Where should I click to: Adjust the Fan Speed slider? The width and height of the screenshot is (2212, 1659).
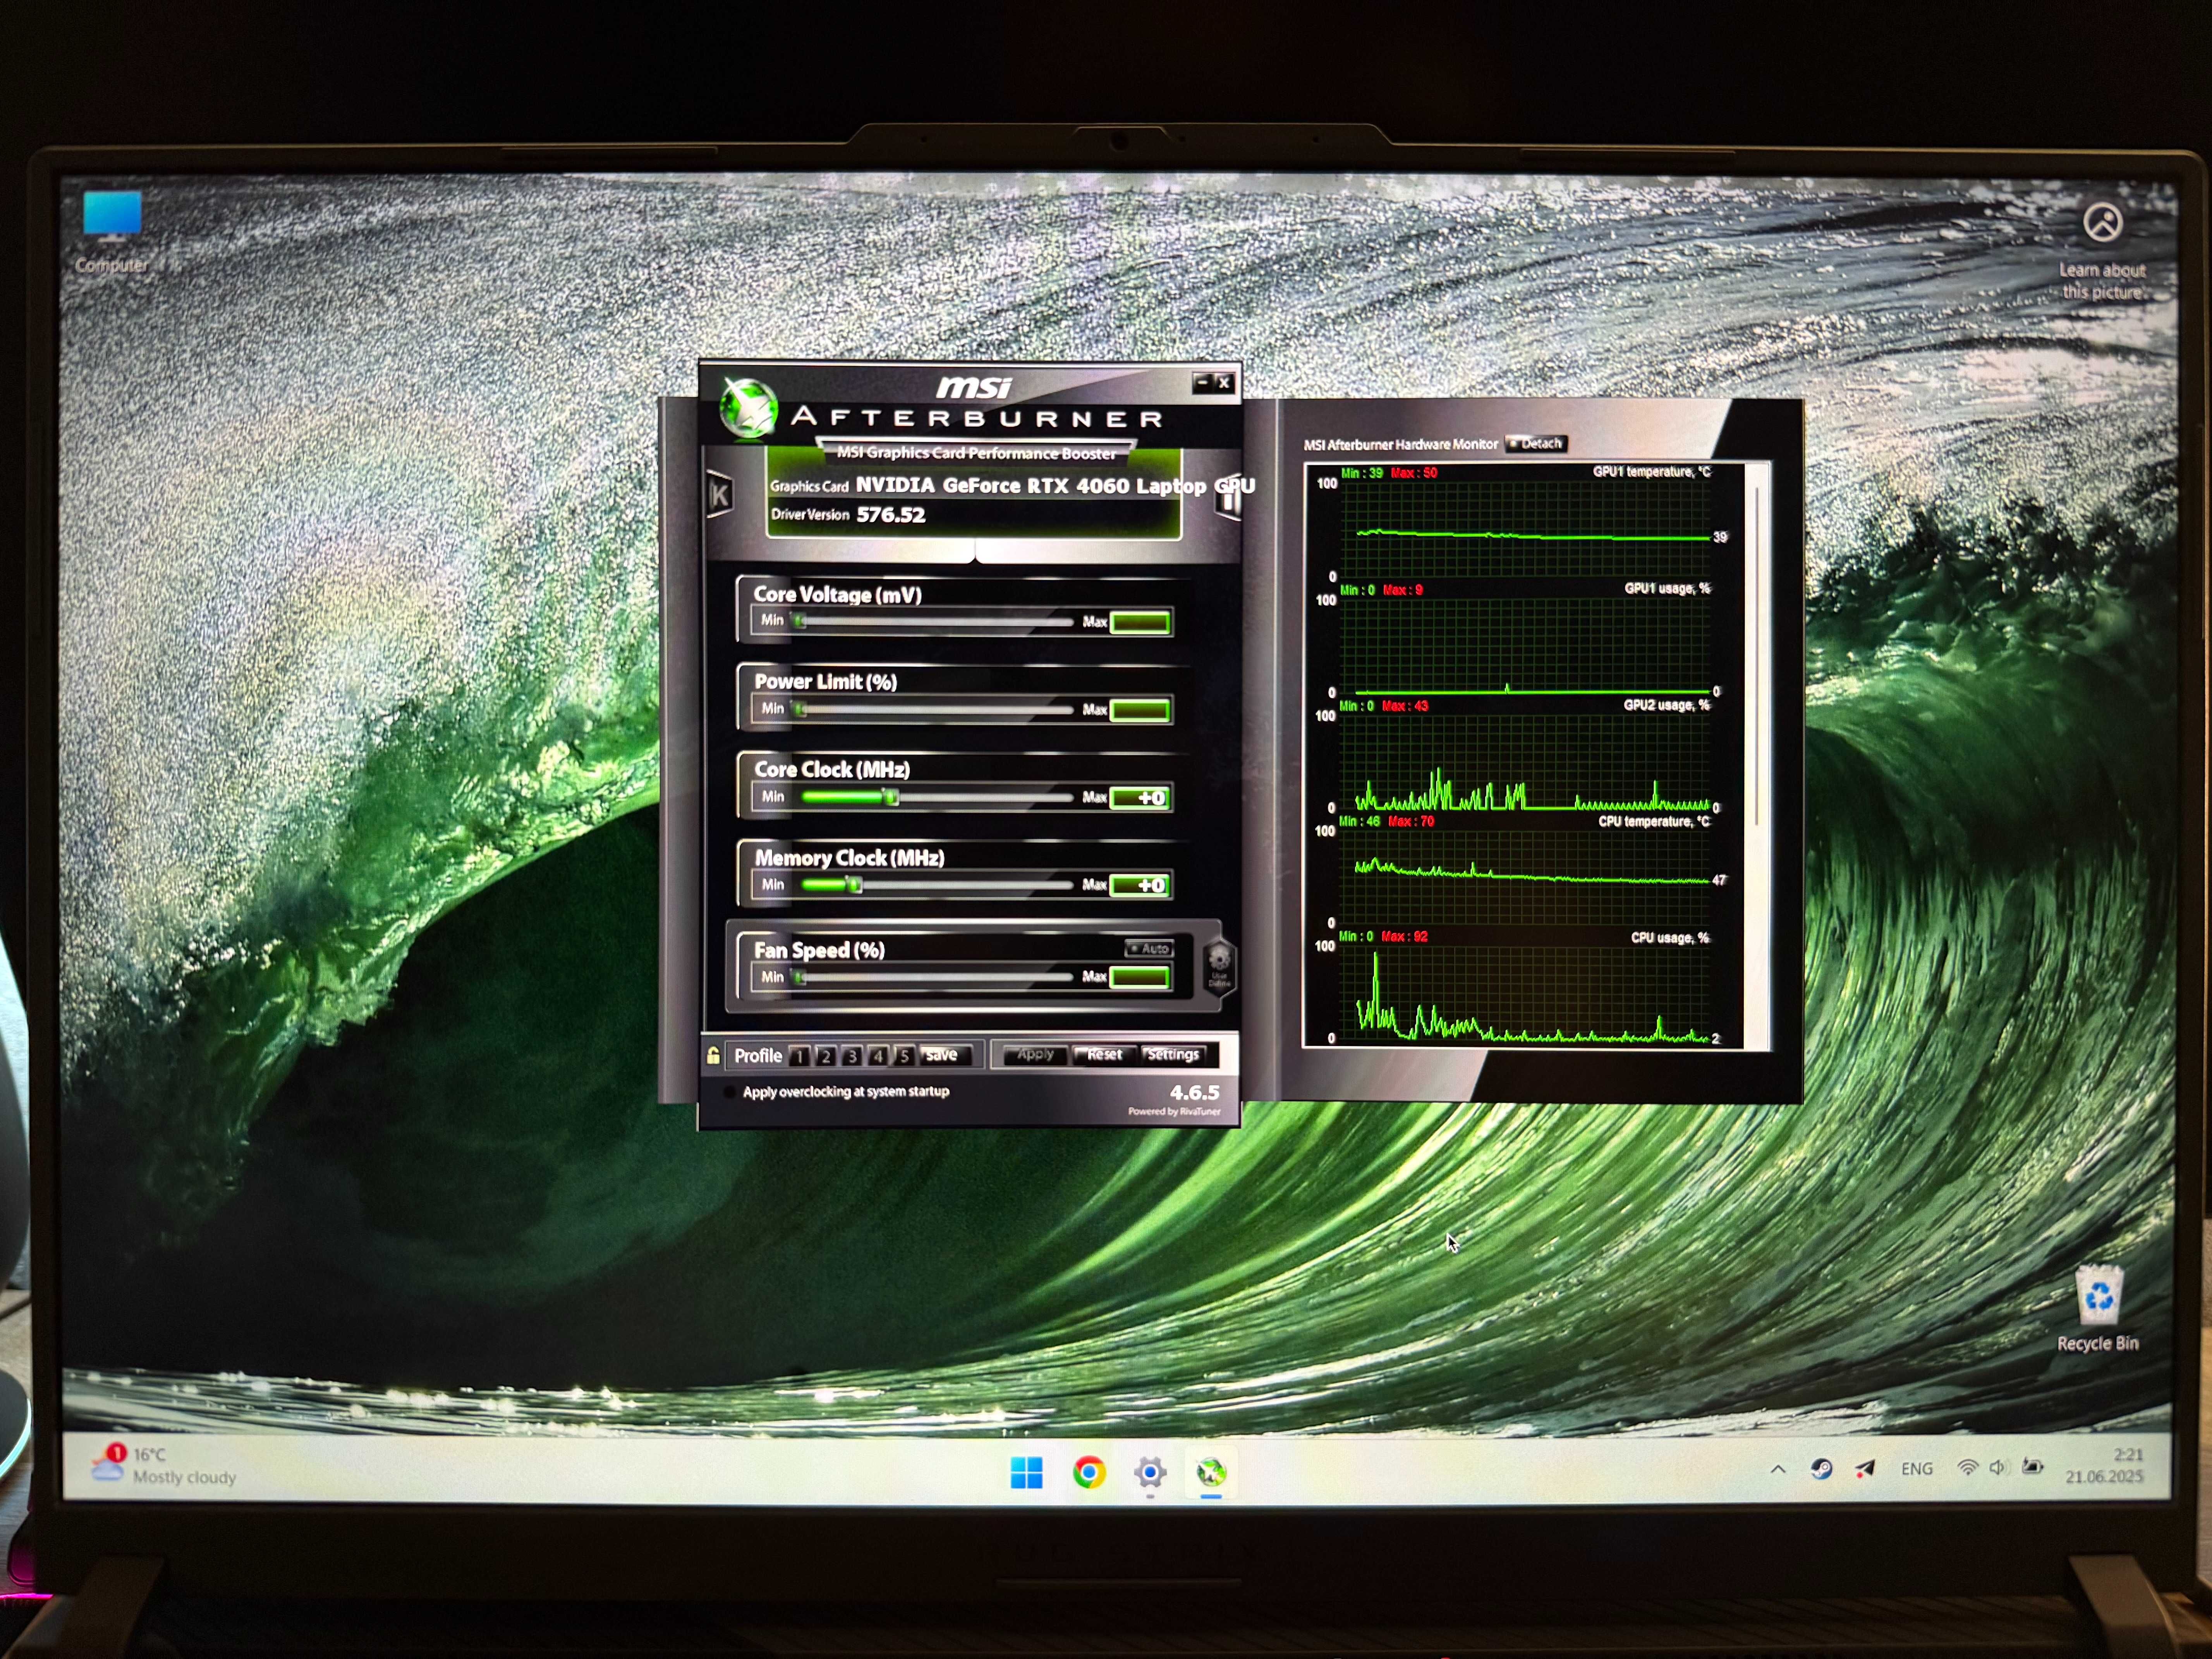(934, 977)
